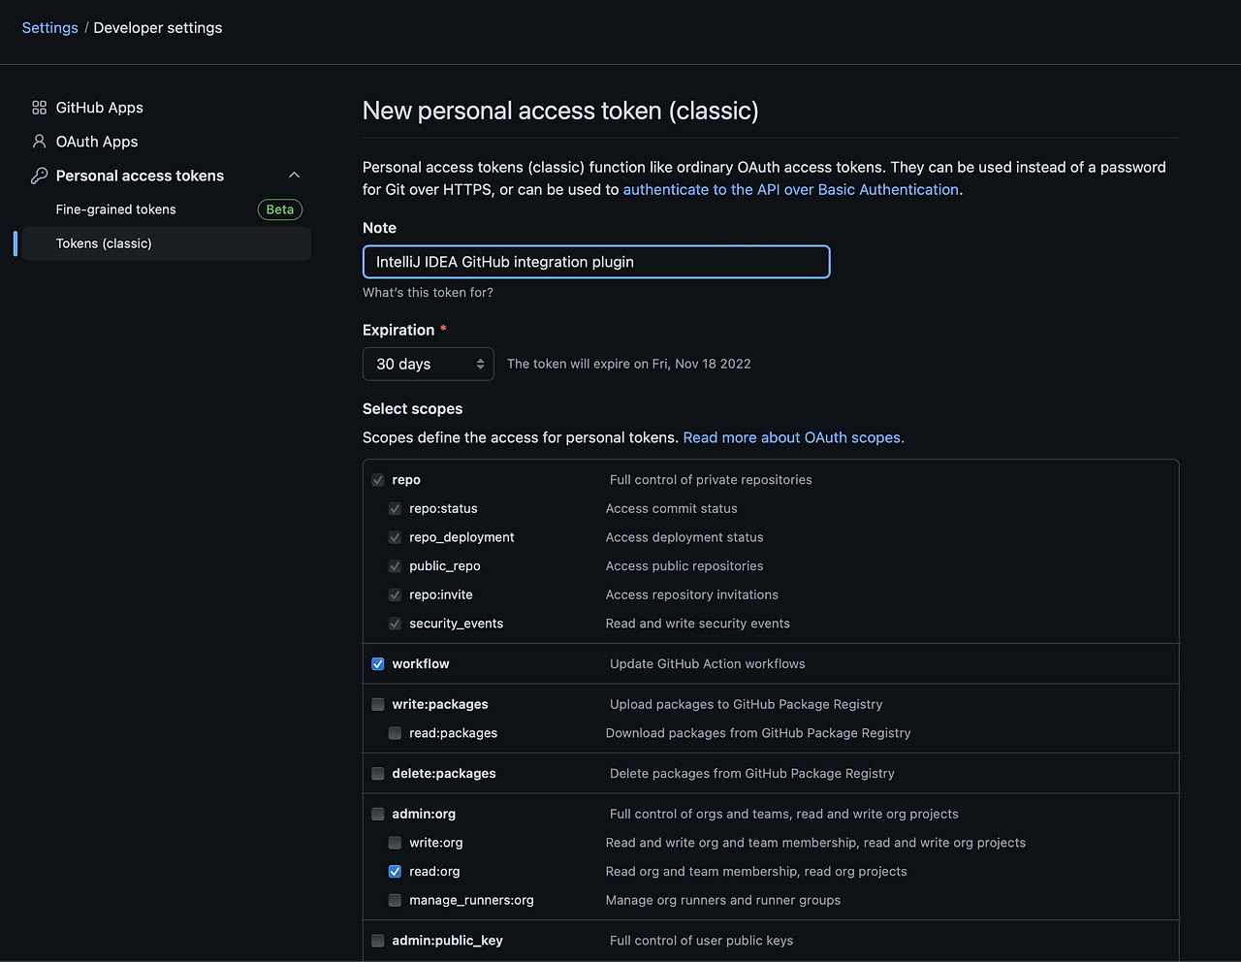Screen dimensions: 1241x962
Task: Uncheck the read:org scope checkbox
Action: [395, 872]
